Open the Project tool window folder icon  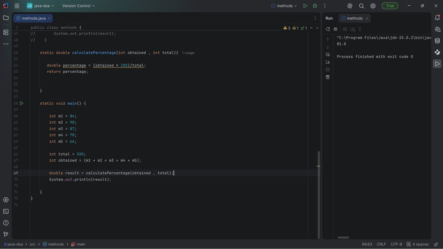[x=6, y=18]
